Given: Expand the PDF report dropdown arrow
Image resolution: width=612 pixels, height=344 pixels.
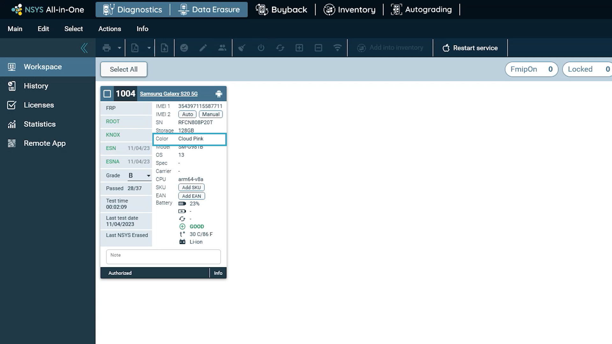Looking at the screenshot, I should tap(149, 48).
